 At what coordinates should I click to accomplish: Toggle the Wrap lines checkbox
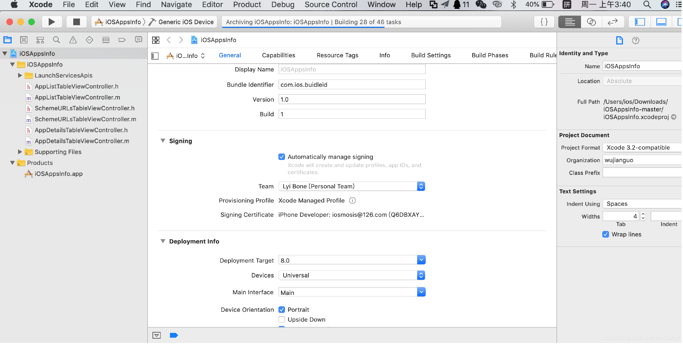(x=606, y=235)
